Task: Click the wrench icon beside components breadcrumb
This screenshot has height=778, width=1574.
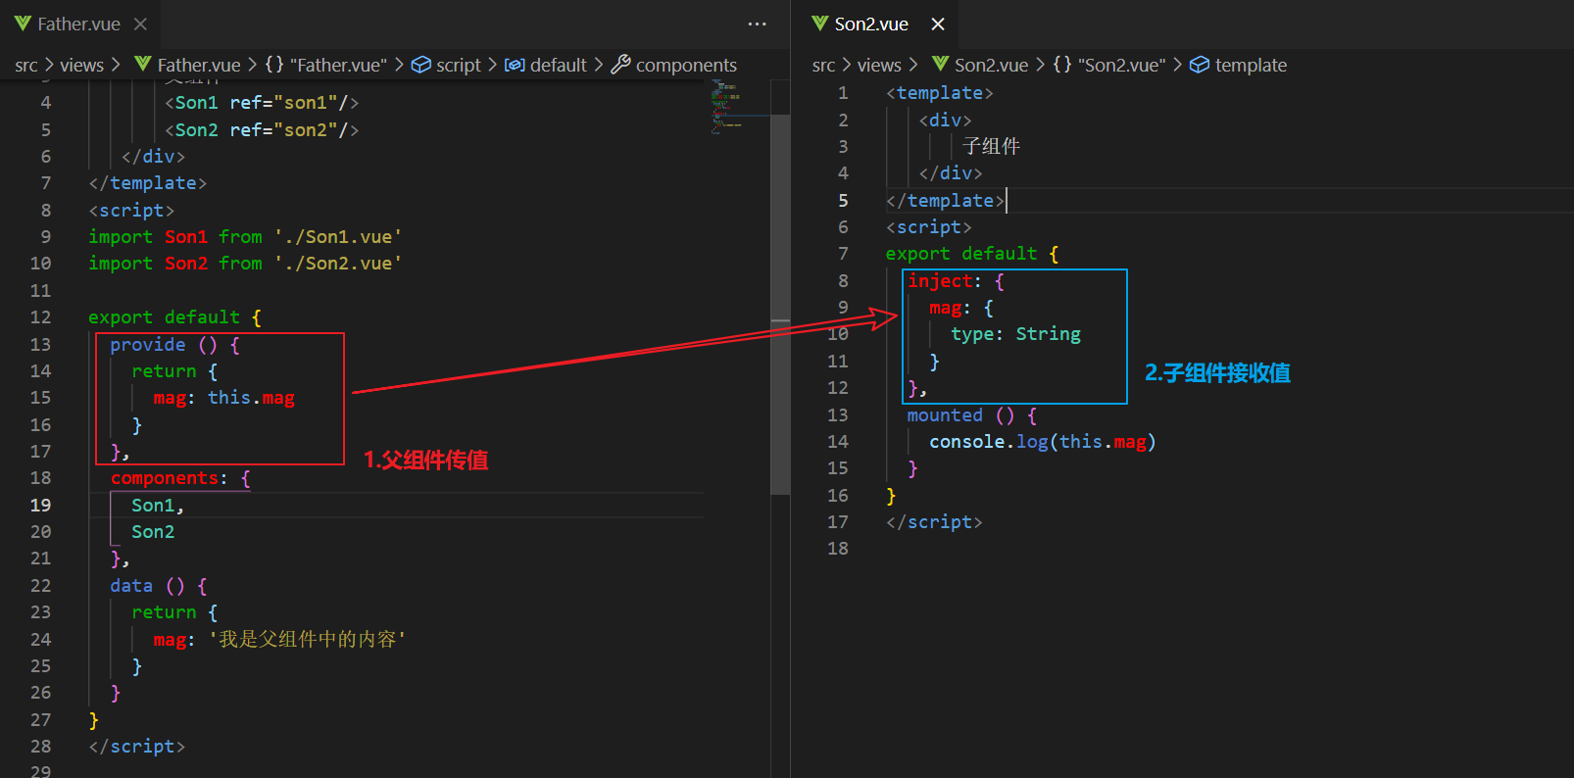Action: pyautogui.click(x=620, y=65)
